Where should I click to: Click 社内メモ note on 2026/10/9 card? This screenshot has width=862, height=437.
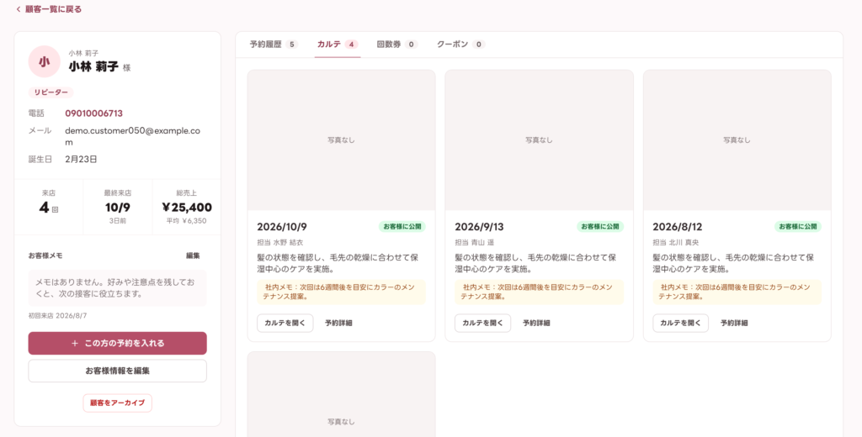click(342, 292)
